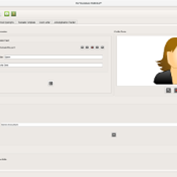Open the second tab in the tab row
The width and height of the screenshot is (177, 177).
tap(27, 22)
